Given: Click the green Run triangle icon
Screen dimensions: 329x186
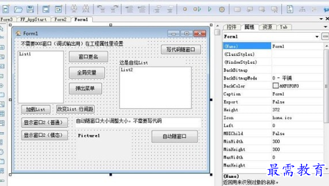Looking at the screenshot, I should [x=209, y=9].
